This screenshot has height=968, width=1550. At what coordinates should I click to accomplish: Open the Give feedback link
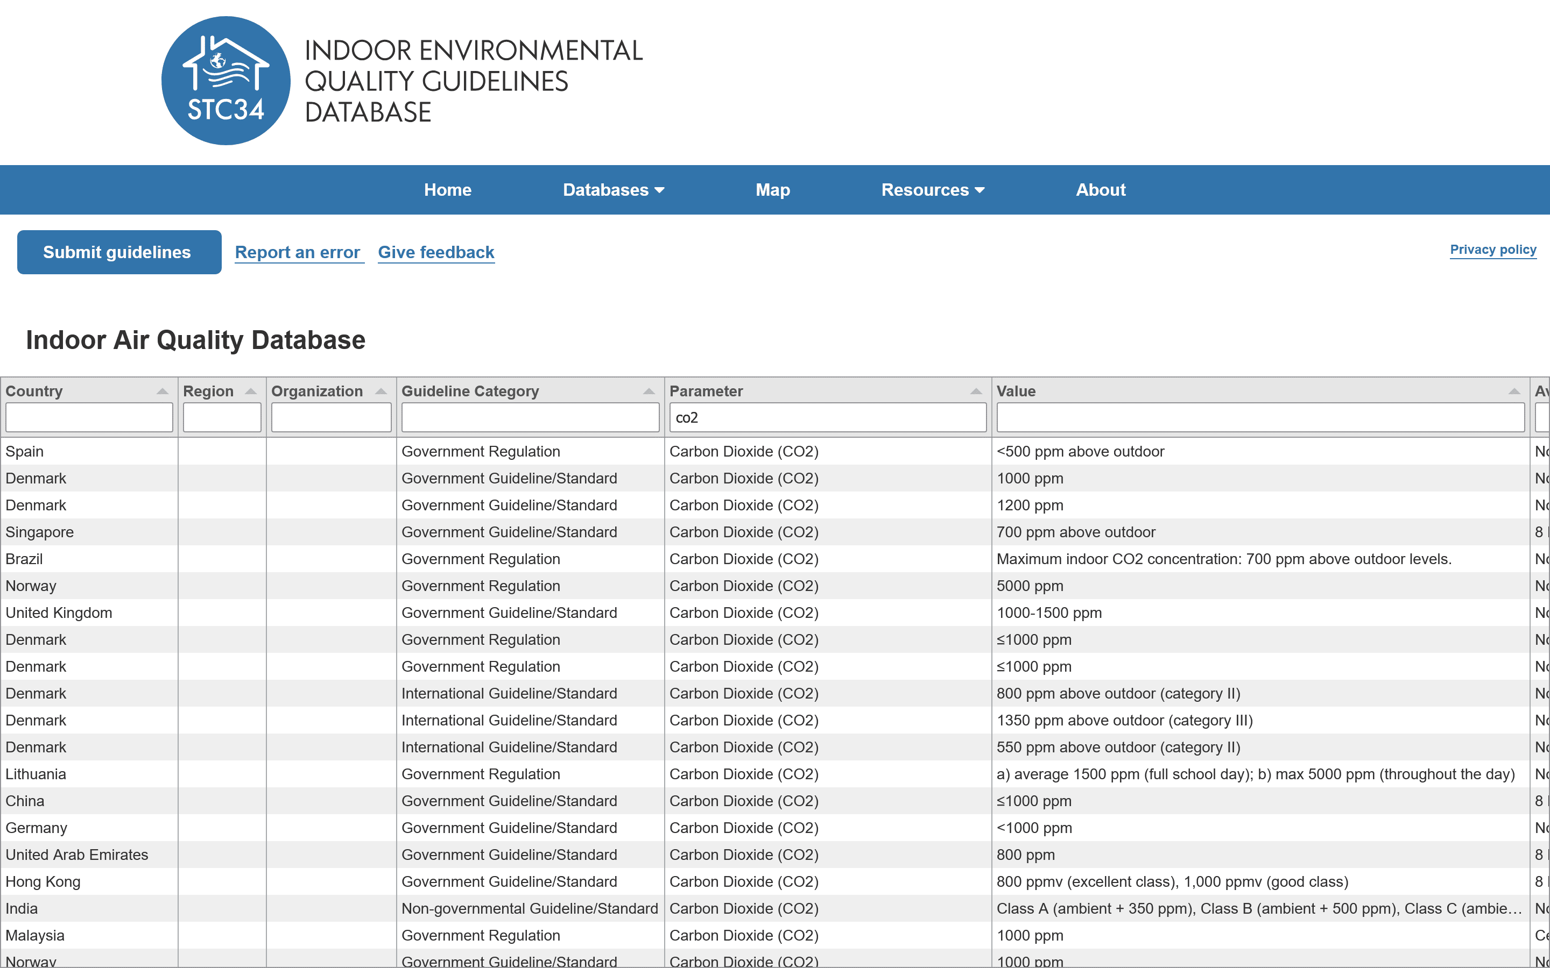pyautogui.click(x=436, y=252)
